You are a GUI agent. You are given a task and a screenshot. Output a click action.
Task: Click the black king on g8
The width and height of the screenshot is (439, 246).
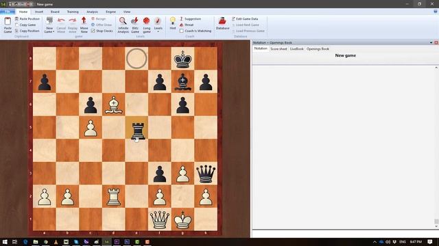click(183, 59)
